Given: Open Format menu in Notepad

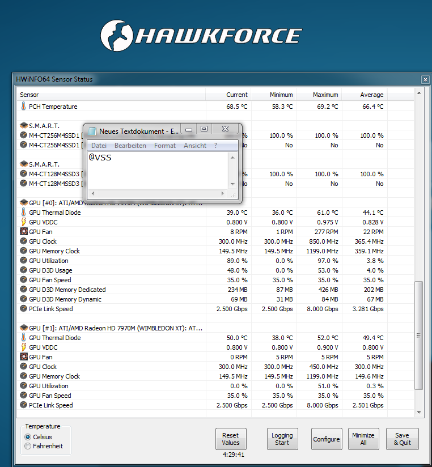Looking at the screenshot, I should [165, 146].
